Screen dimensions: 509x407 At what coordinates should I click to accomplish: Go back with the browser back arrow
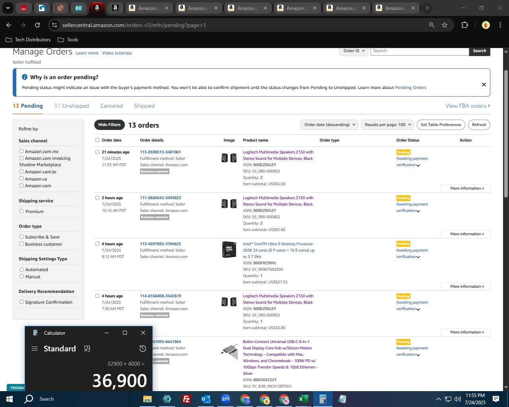pos(9,25)
